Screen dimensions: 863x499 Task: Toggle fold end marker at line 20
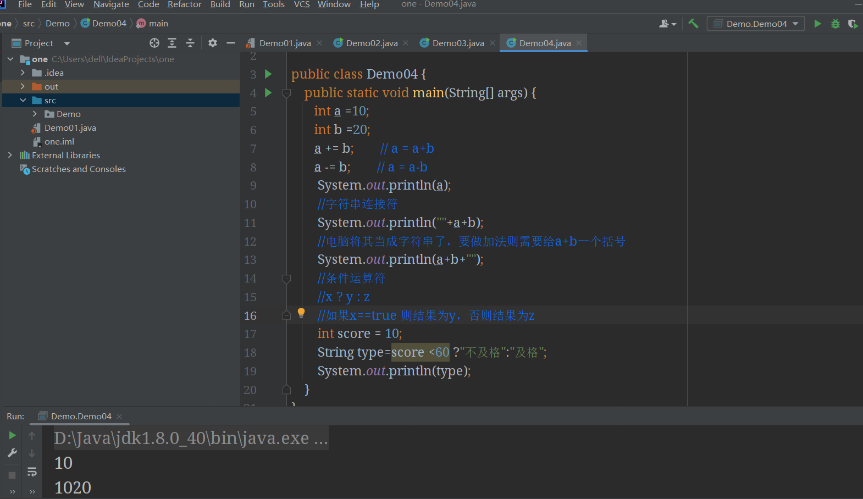point(286,390)
